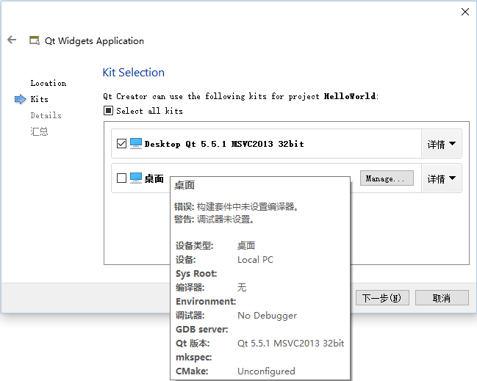This screenshot has height=381, width=477.
Task: Click the Qt Widgets Application title text
Action: (94, 41)
